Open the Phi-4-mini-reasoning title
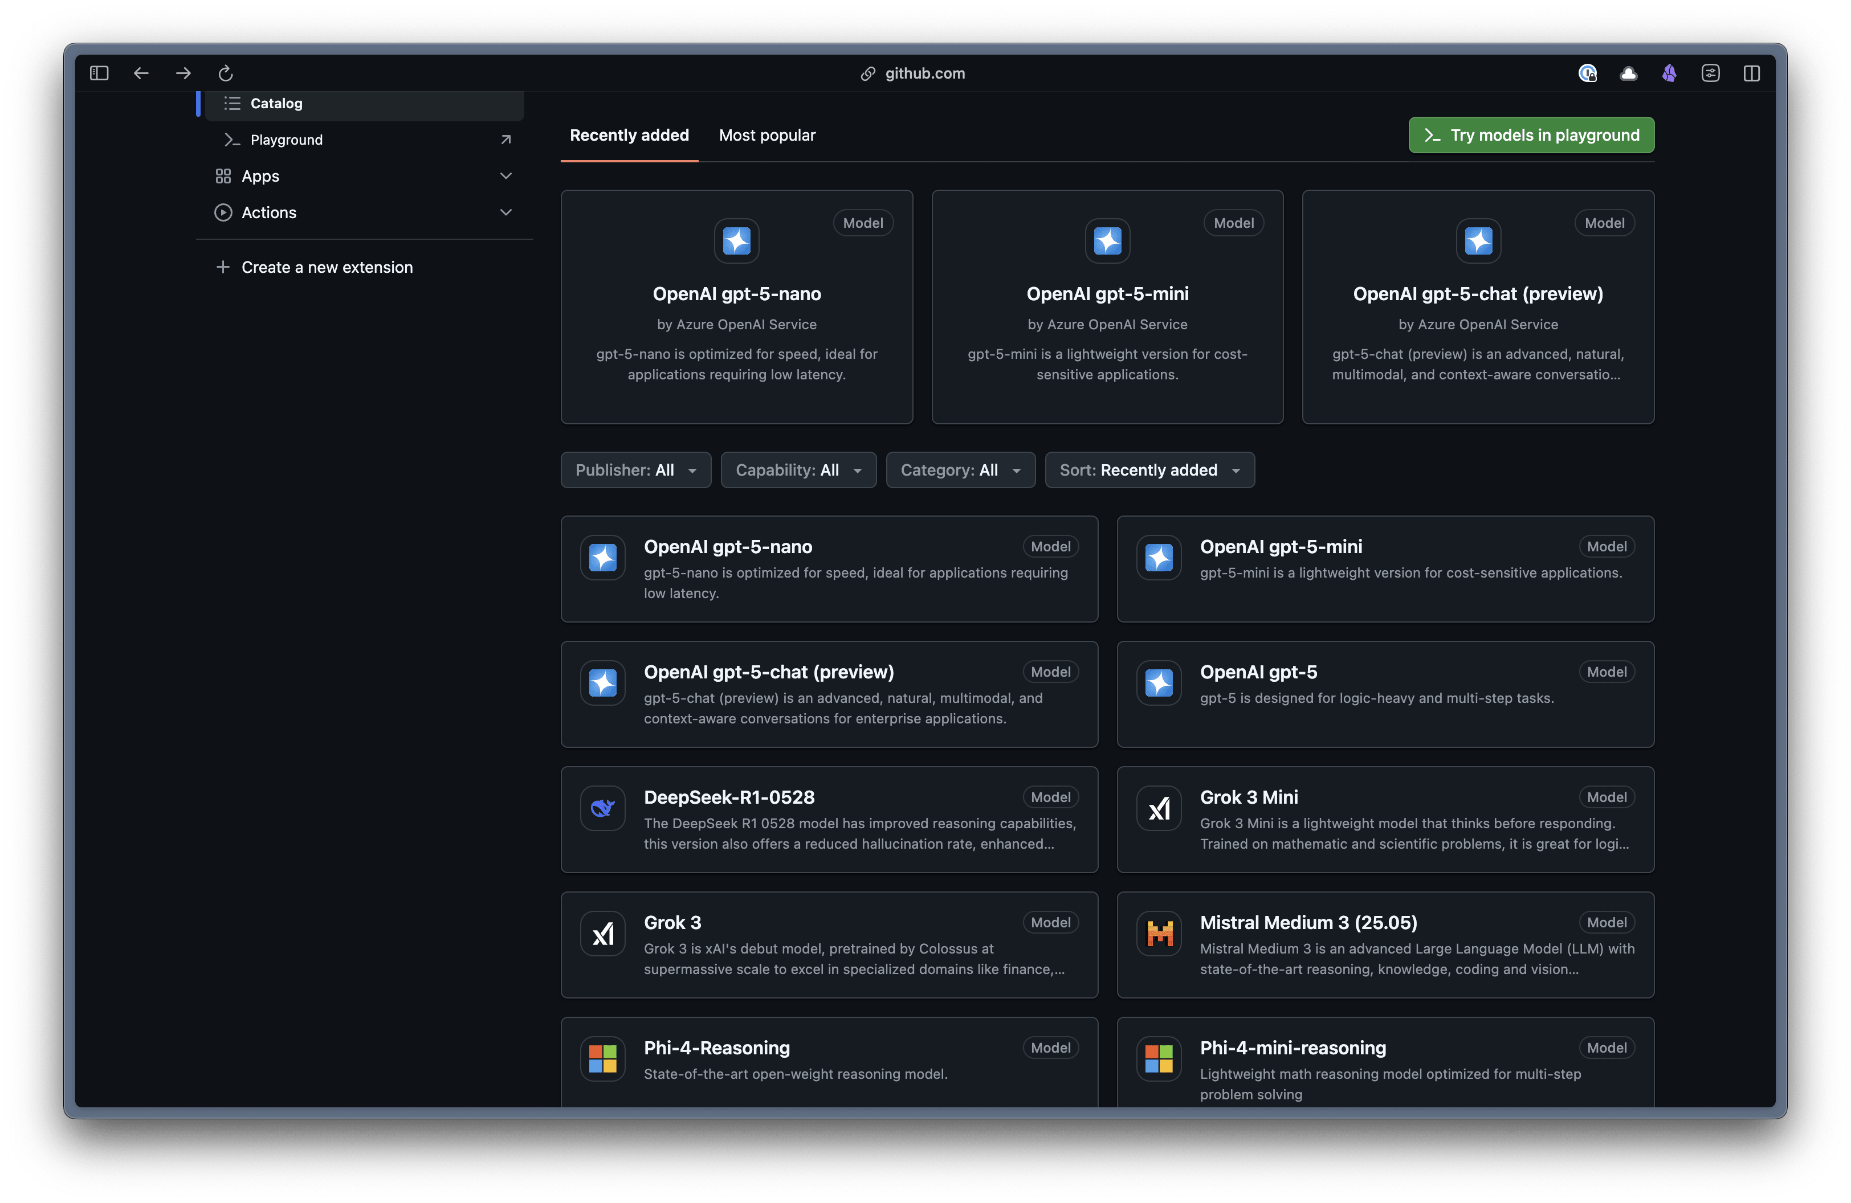The image size is (1851, 1203). click(x=1293, y=1047)
